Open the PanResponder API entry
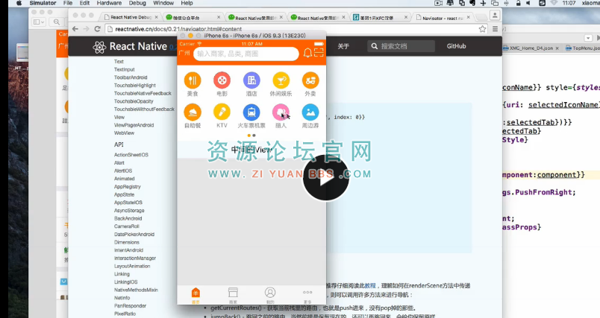This screenshot has height=318, width=600. tap(130, 306)
